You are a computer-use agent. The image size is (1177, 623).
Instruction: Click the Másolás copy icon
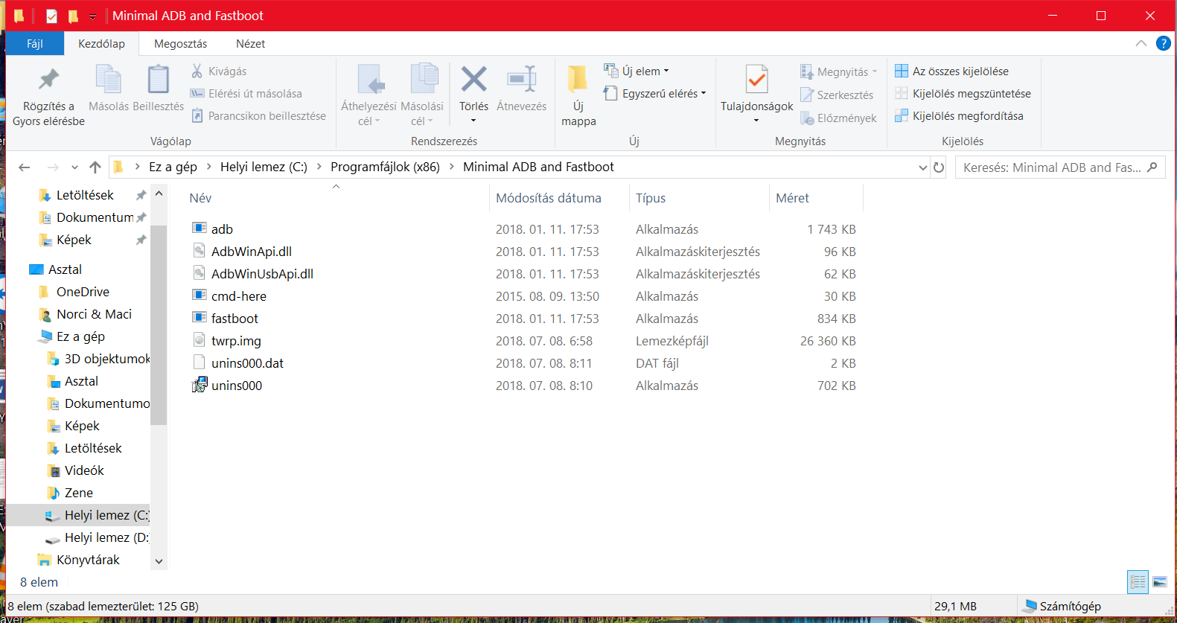coord(109,79)
